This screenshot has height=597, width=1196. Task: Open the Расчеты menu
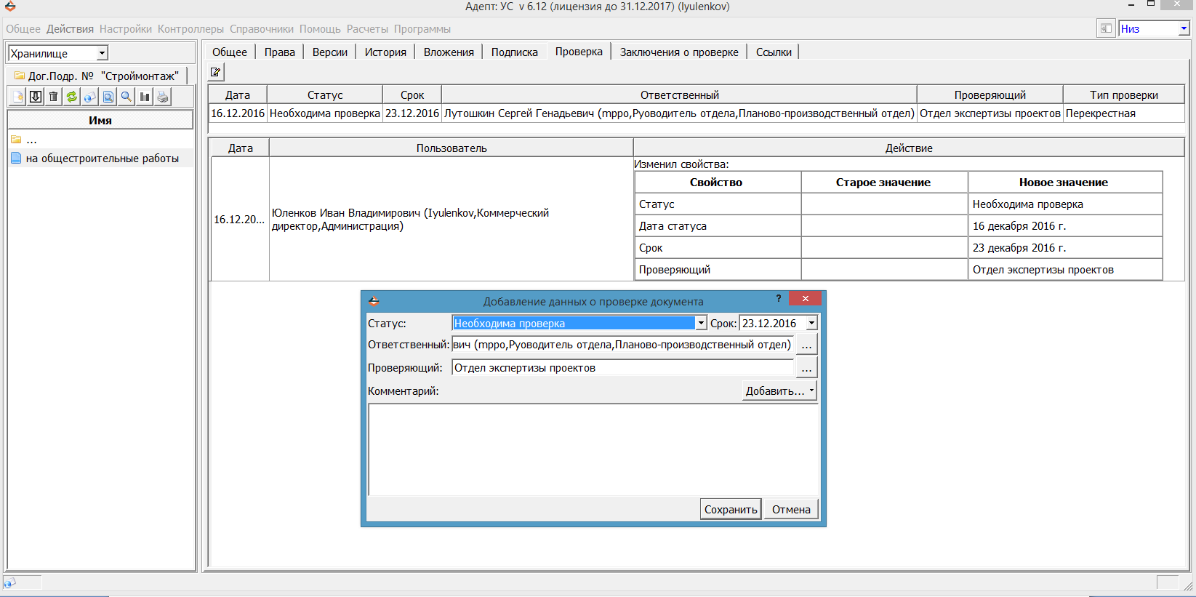click(x=367, y=29)
